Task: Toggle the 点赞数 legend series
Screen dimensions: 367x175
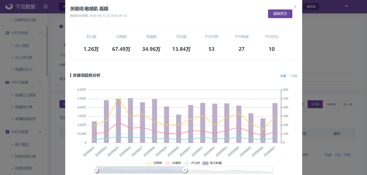Action: click(x=154, y=163)
